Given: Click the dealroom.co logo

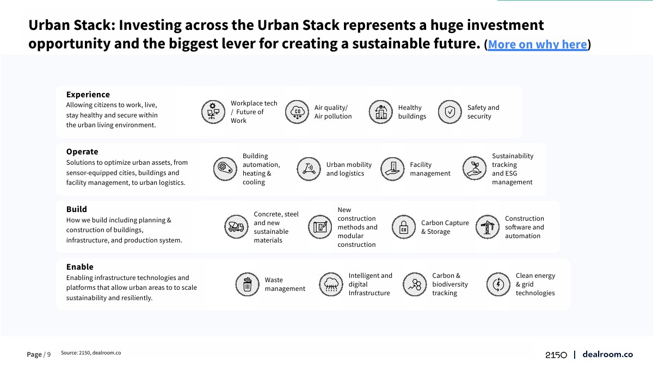Looking at the screenshot, I should [x=607, y=354].
